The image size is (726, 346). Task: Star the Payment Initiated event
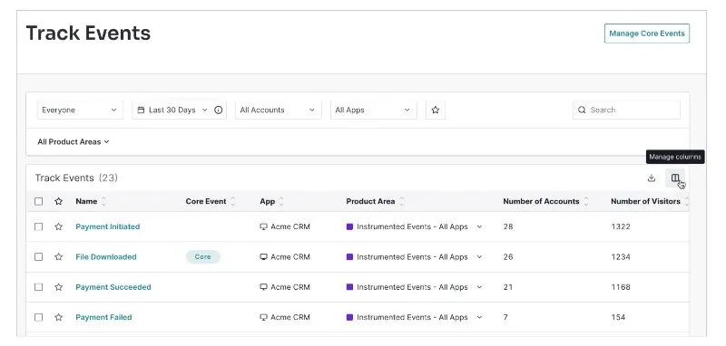coord(58,226)
